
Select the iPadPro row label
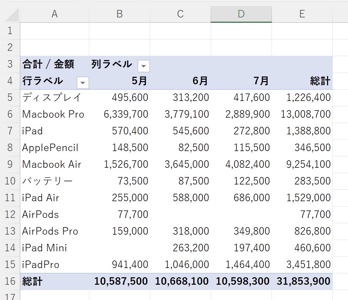[54, 265]
